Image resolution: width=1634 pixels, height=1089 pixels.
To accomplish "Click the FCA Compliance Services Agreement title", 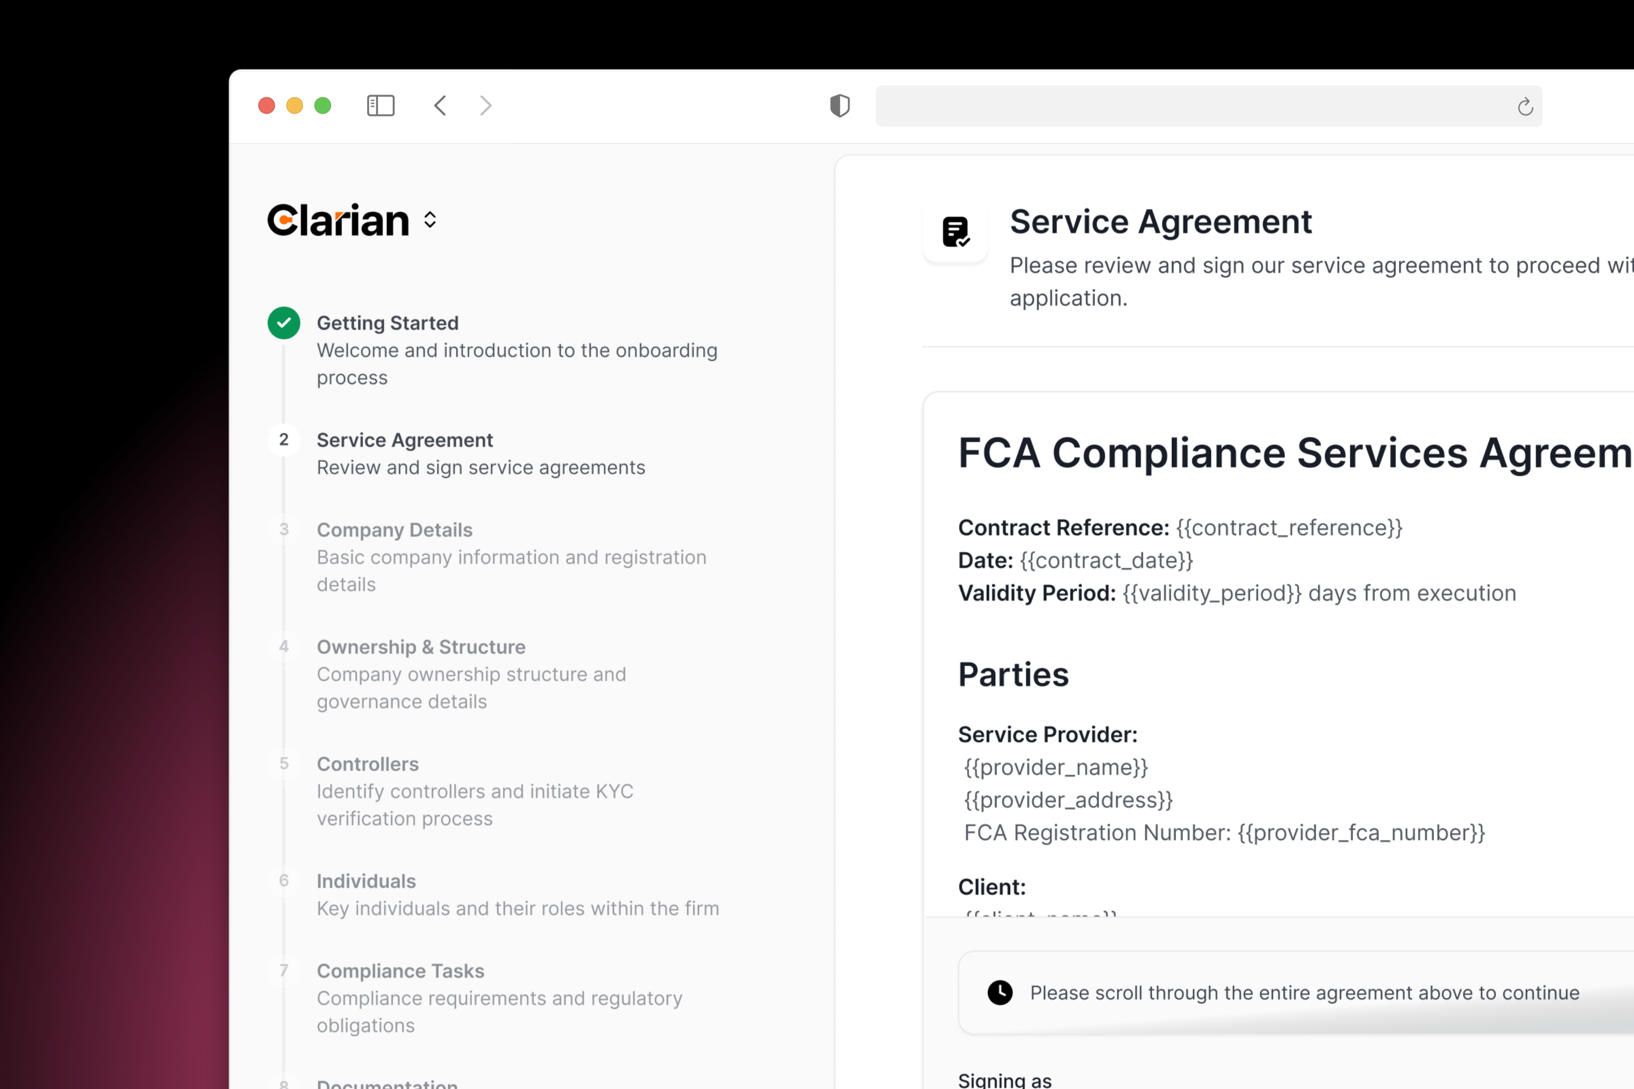I will click(1296, 453).
